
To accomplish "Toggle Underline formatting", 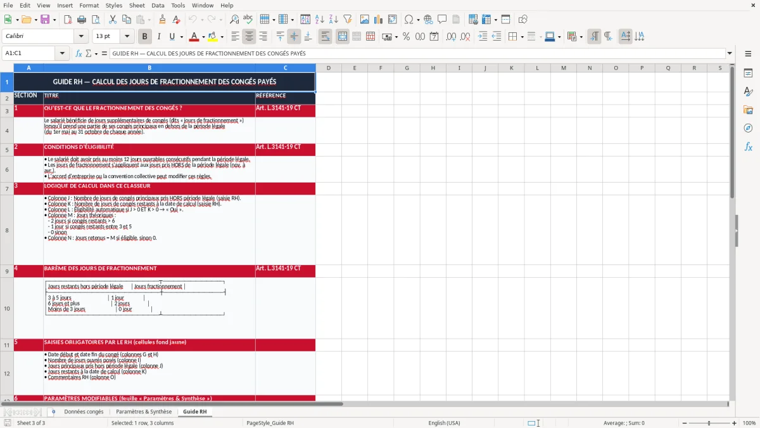I will [172, 37].
